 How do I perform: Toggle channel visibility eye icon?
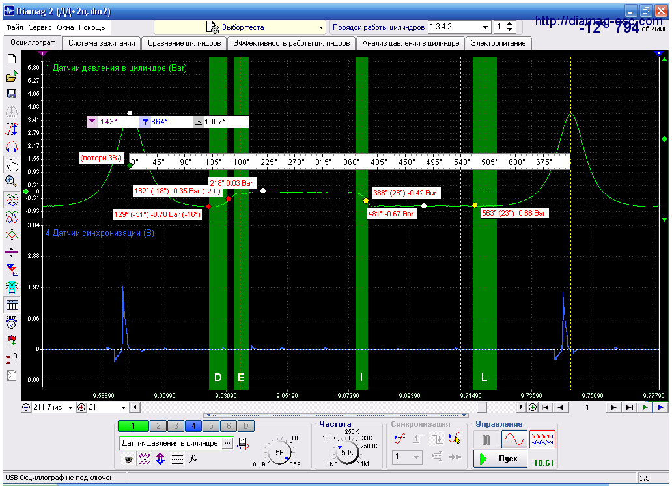point(128,459)
